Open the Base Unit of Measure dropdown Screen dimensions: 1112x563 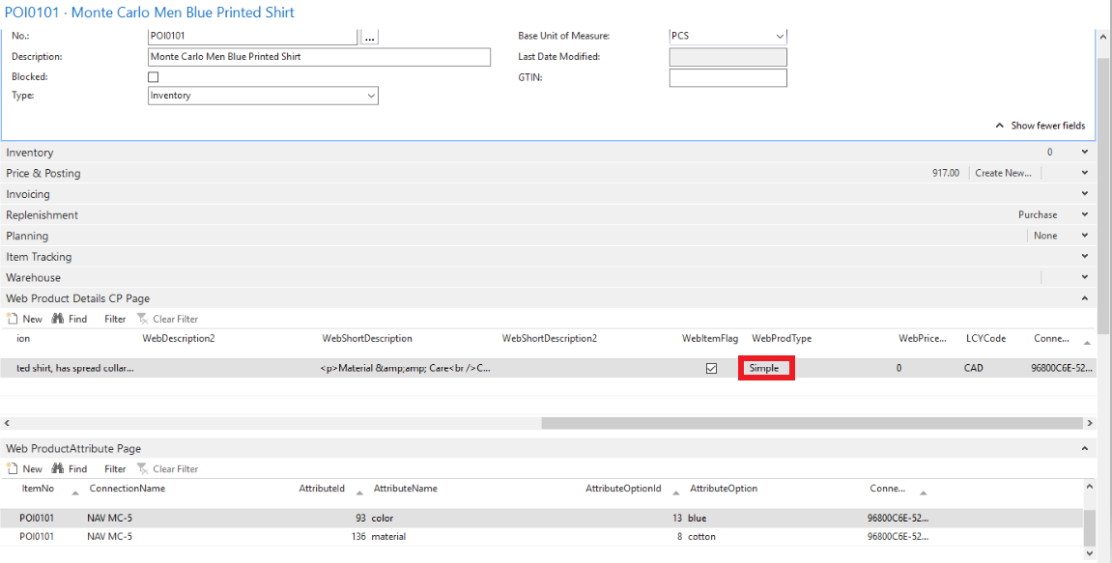point(727,37)
